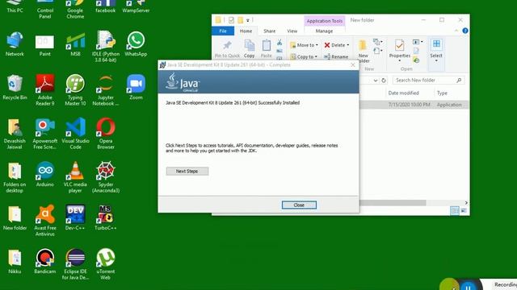Switch to the View ribbon tab
517x290 pixels.
click(x=292, y=31)
